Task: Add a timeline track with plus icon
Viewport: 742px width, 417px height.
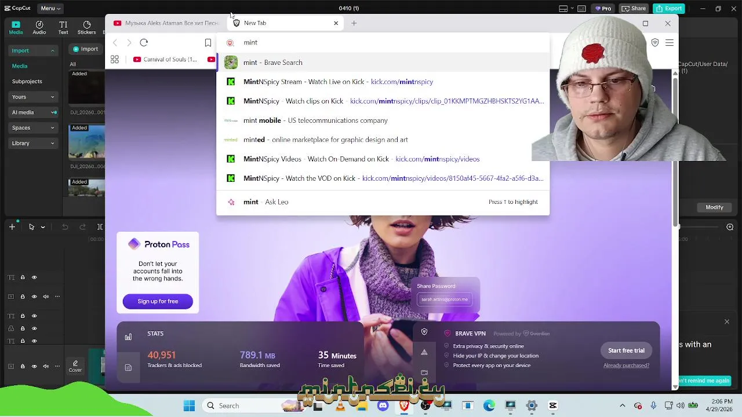Action: tap(12, 226)
